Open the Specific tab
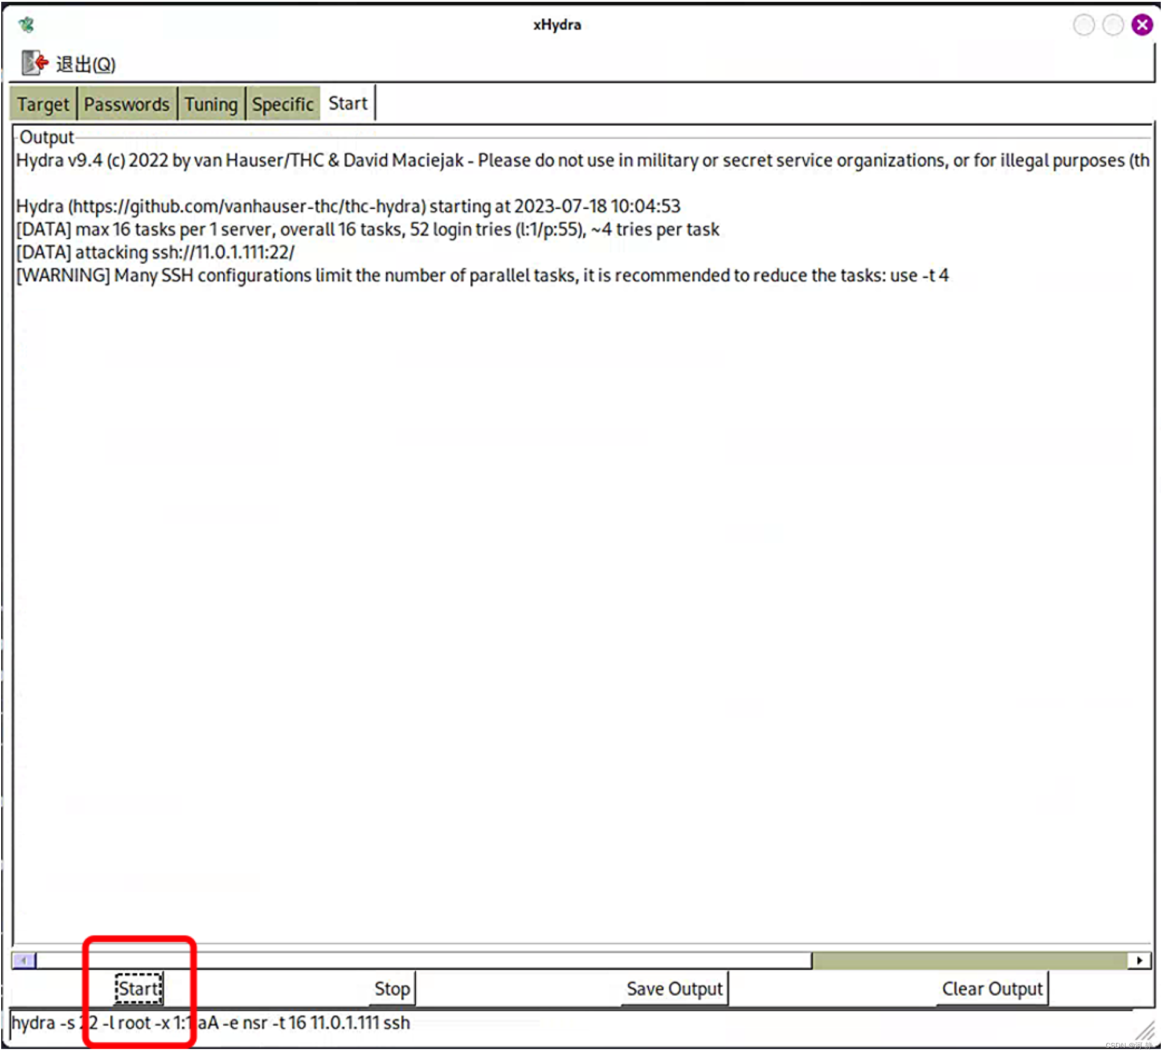 click(x=283, y=104)
